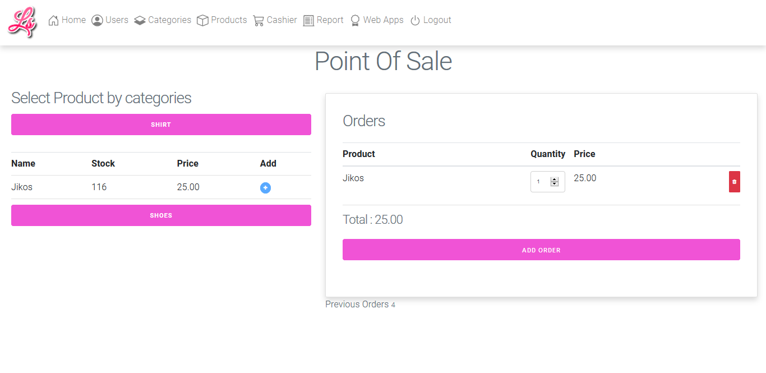766x373 pixels.
Task: Open the Report menu item
Action: tap(330, 20)
